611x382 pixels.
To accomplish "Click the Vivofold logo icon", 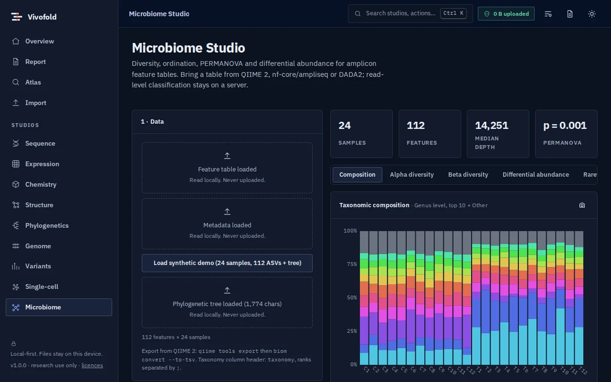I will [17, 17].
